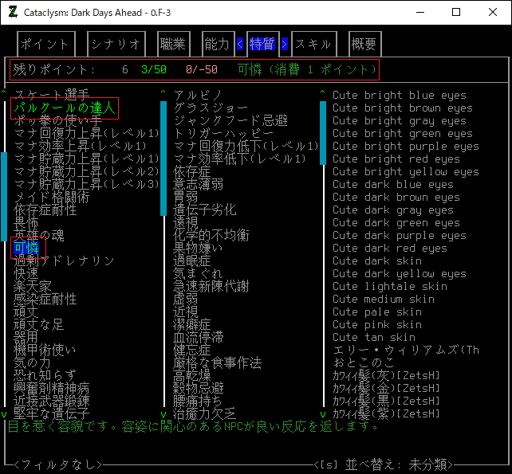Toggle the highlighted 可憐 trait

(26, 249)
